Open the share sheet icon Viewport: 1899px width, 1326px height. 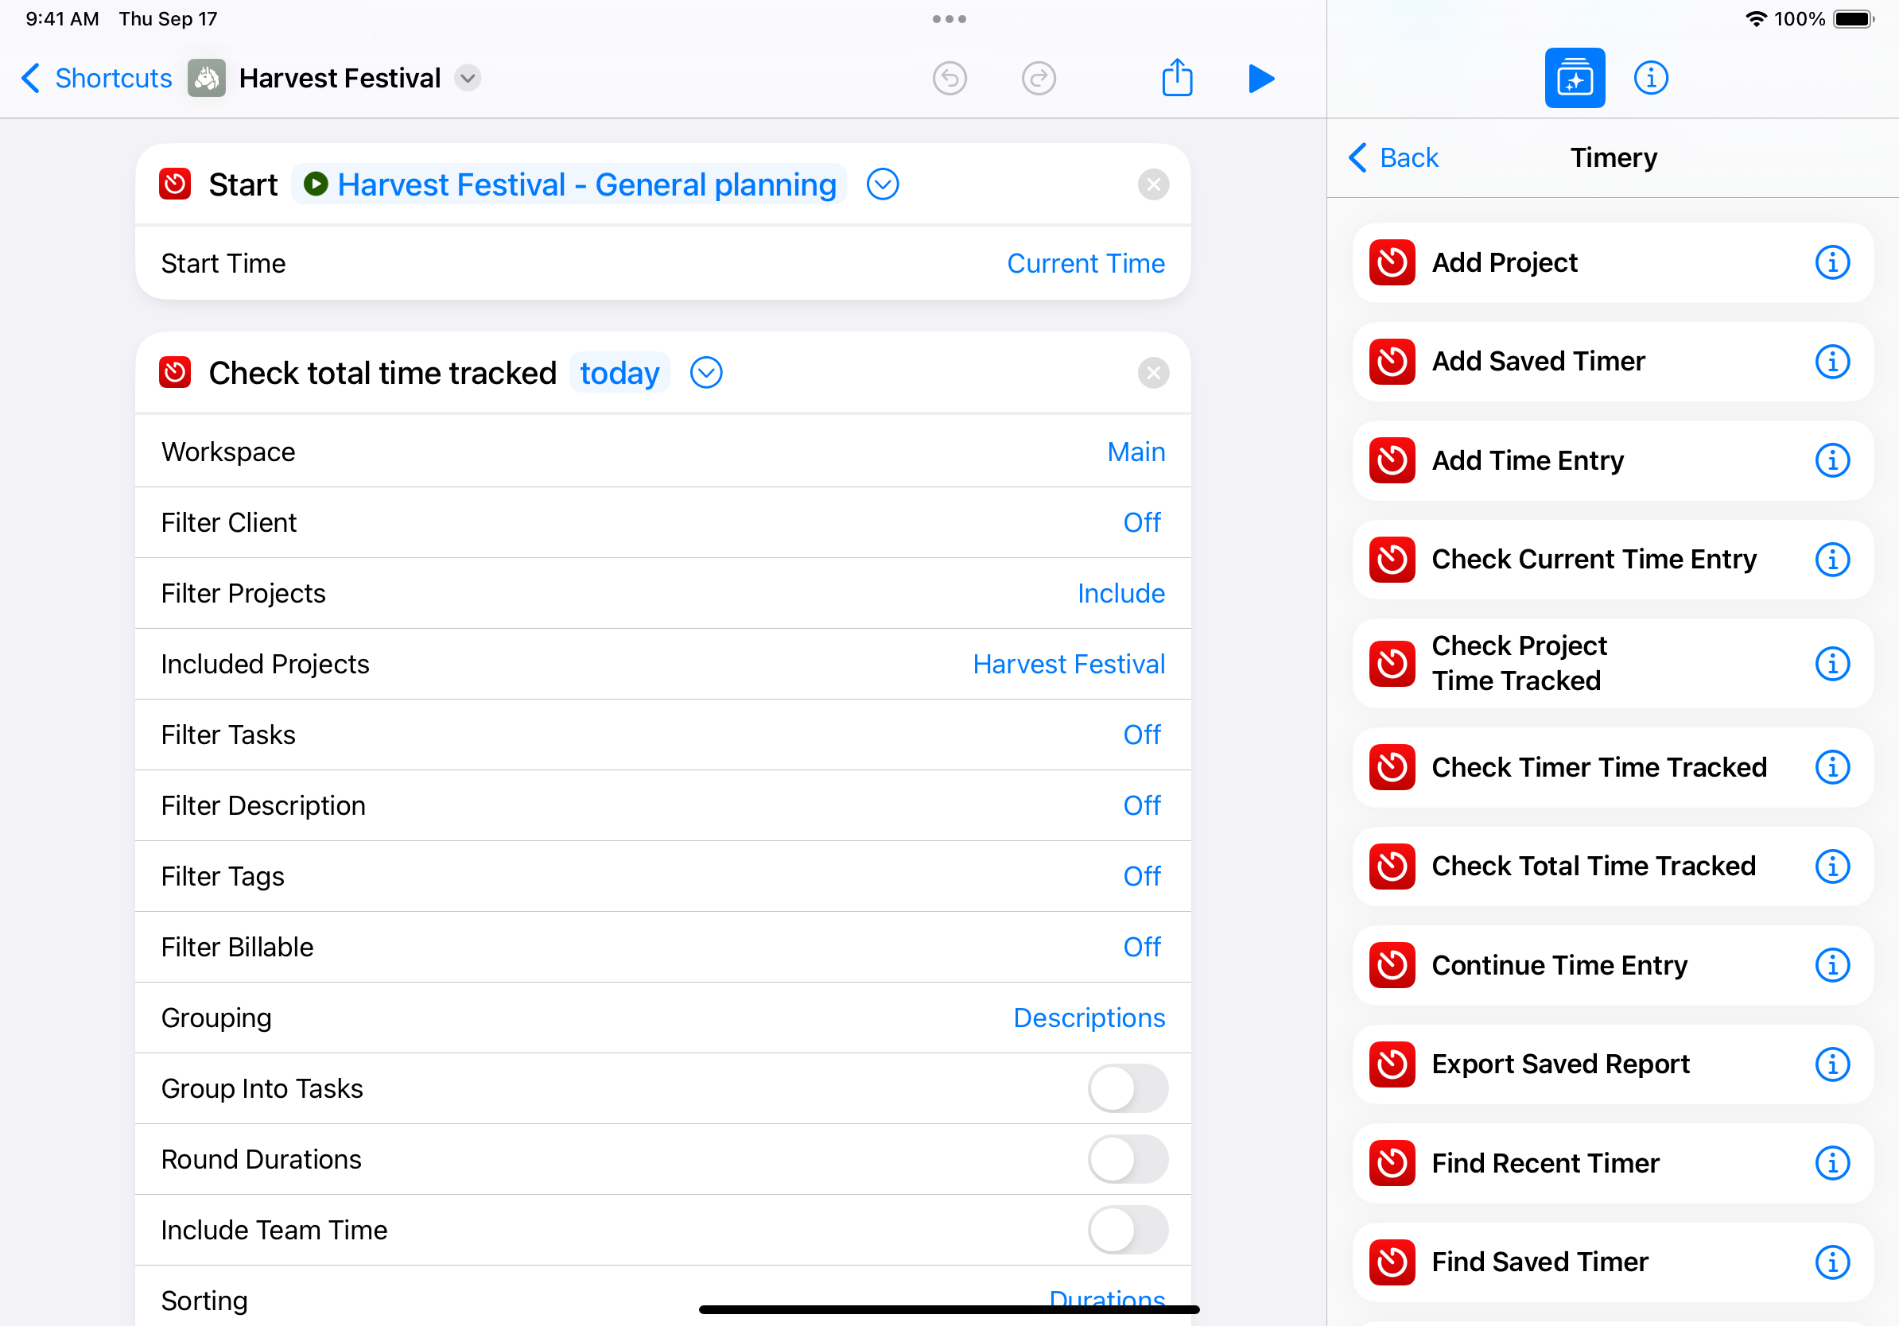1177,78
